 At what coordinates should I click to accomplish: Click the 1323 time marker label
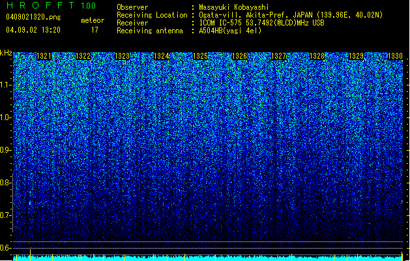pyautogui.click(x=123, y=56)
